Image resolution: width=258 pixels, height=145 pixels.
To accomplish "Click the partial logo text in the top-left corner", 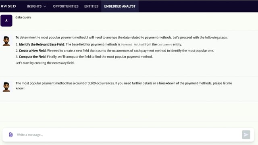I will [x=8, y=6].
